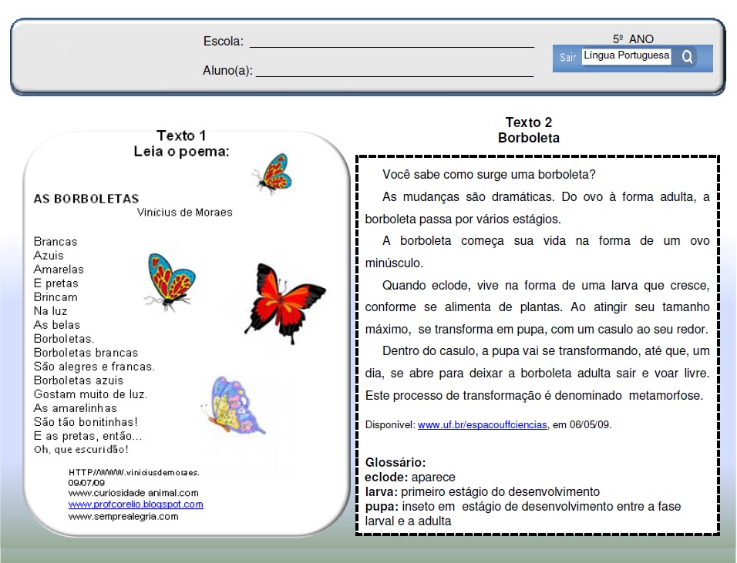Click the line 'São alegres e francas.'

pos(94,367)
